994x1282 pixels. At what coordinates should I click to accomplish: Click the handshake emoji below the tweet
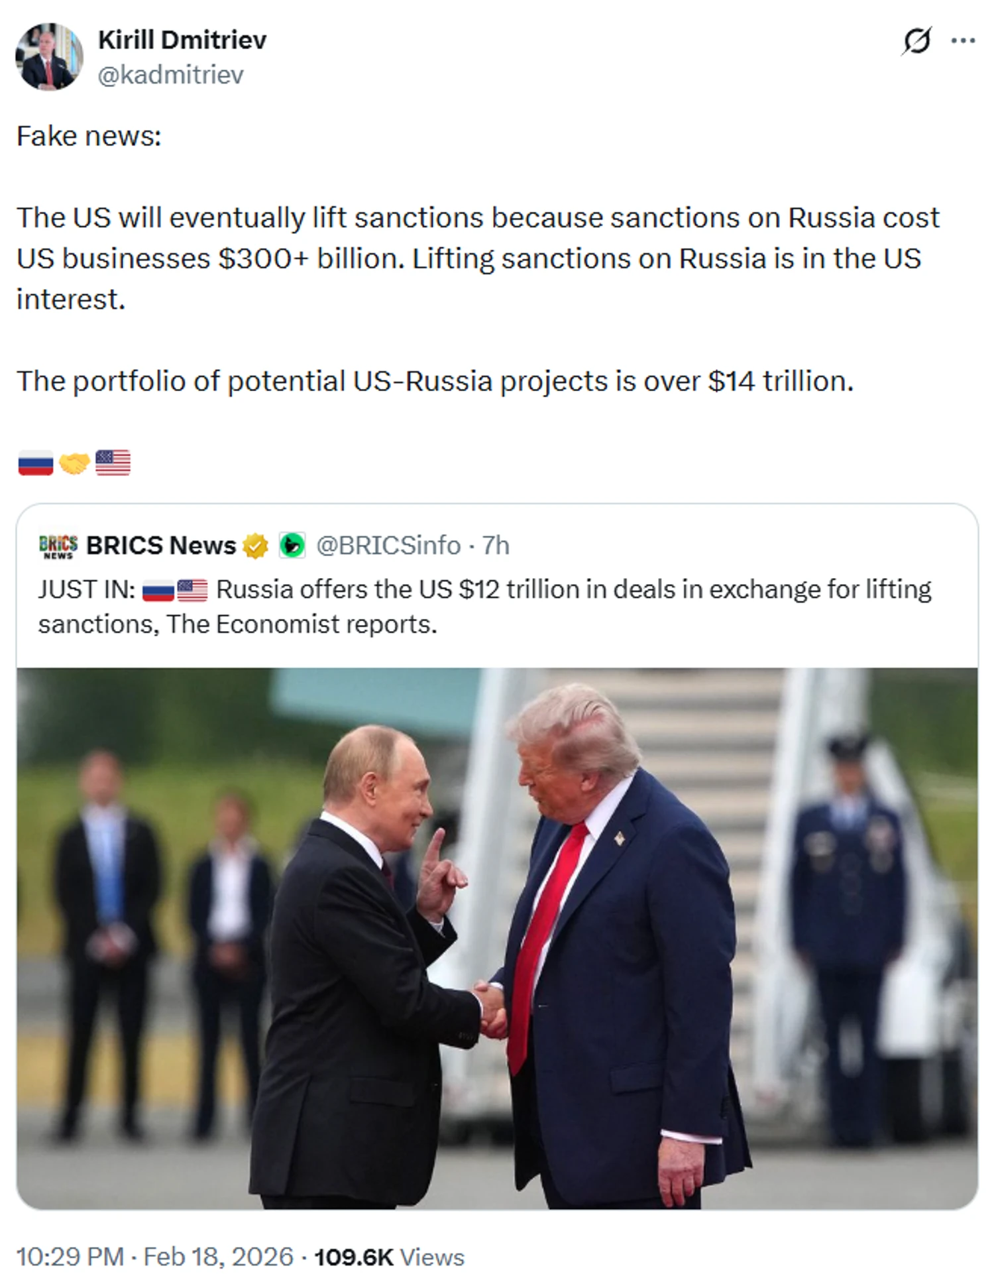click(74, 463)
